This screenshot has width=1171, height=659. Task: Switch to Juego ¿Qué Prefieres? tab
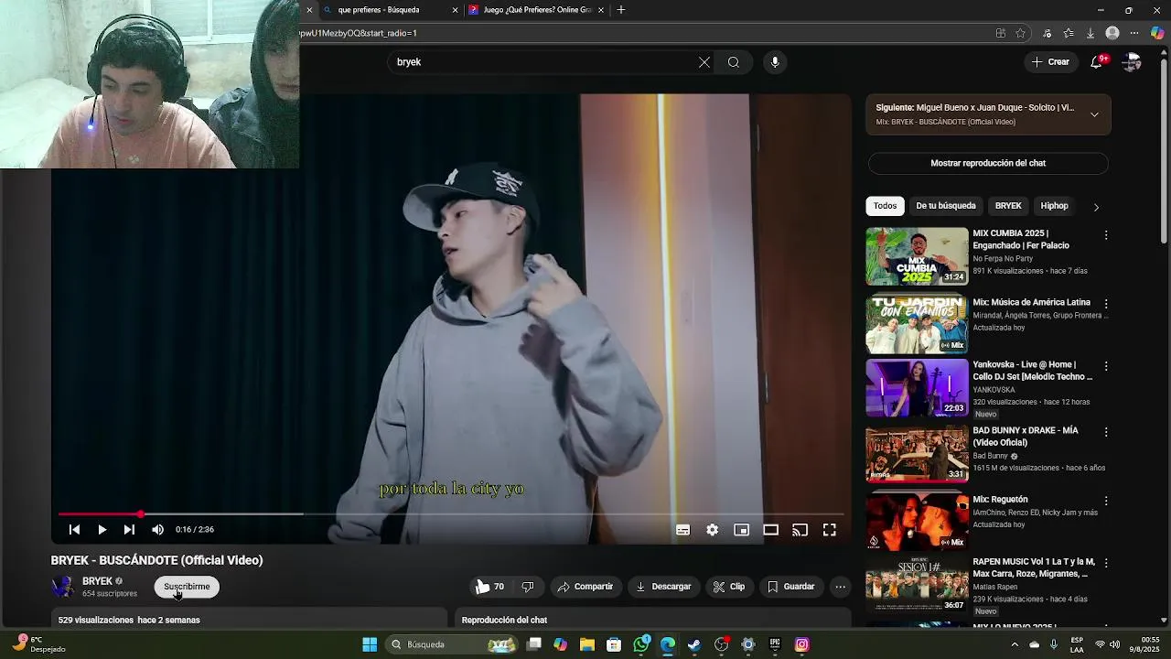[x=536, y=10]
